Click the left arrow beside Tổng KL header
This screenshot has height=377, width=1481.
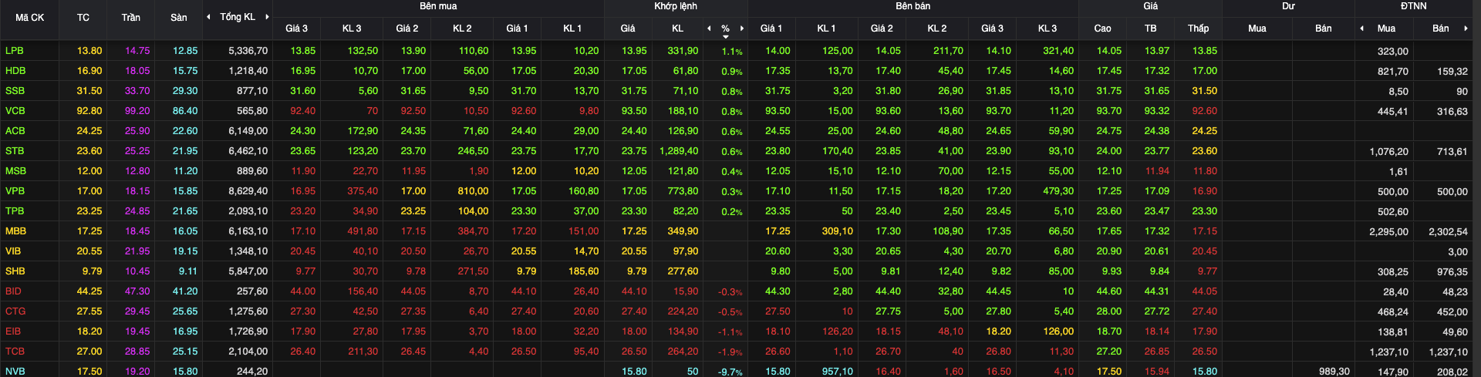(x=208, y=17)
